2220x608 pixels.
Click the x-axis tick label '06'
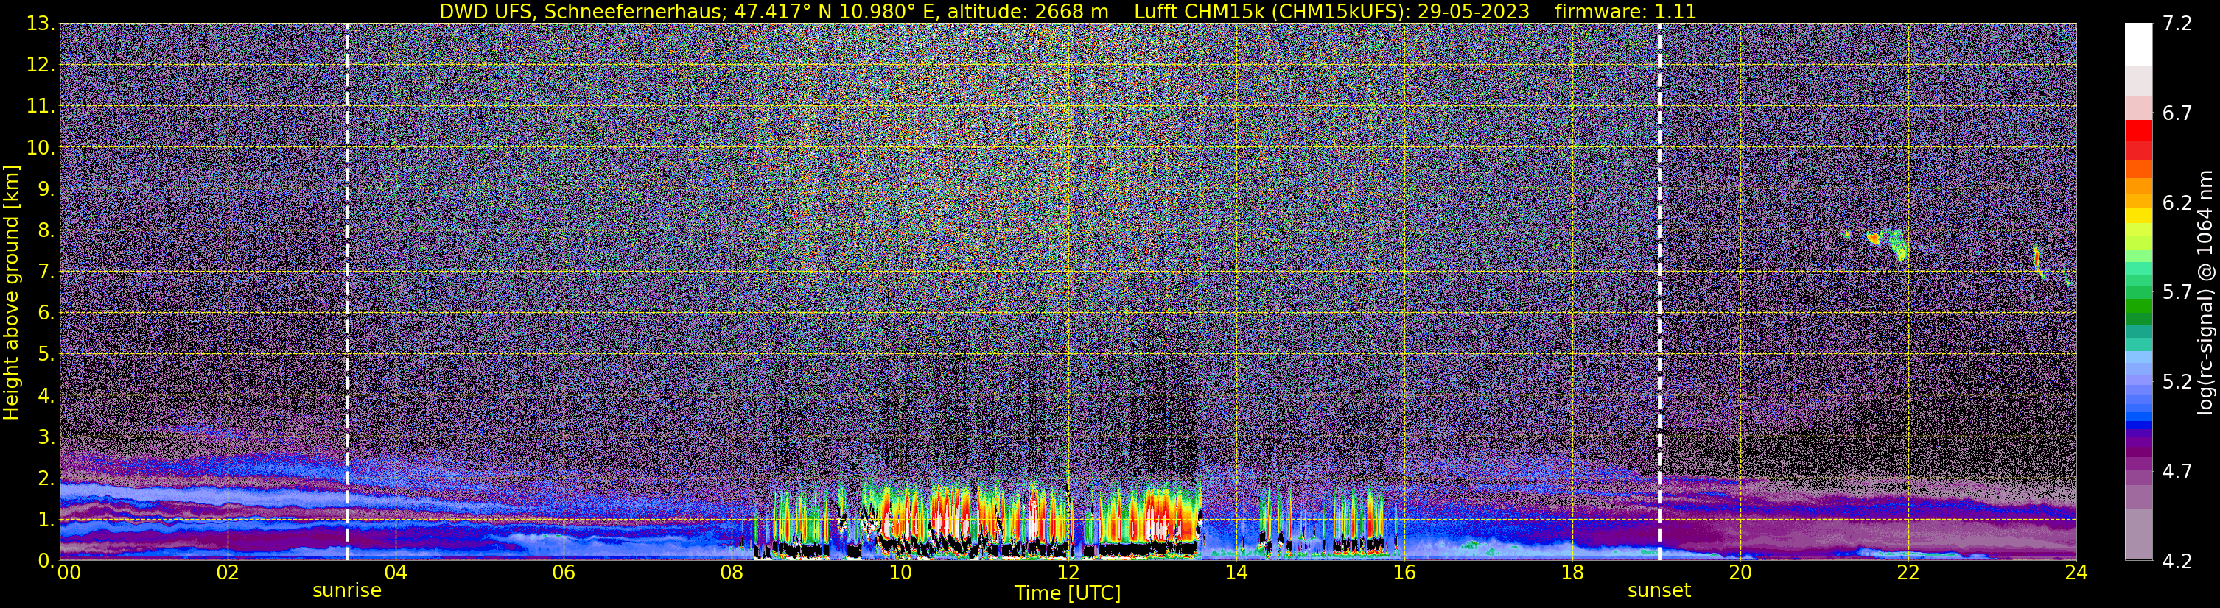click(564, 573)
